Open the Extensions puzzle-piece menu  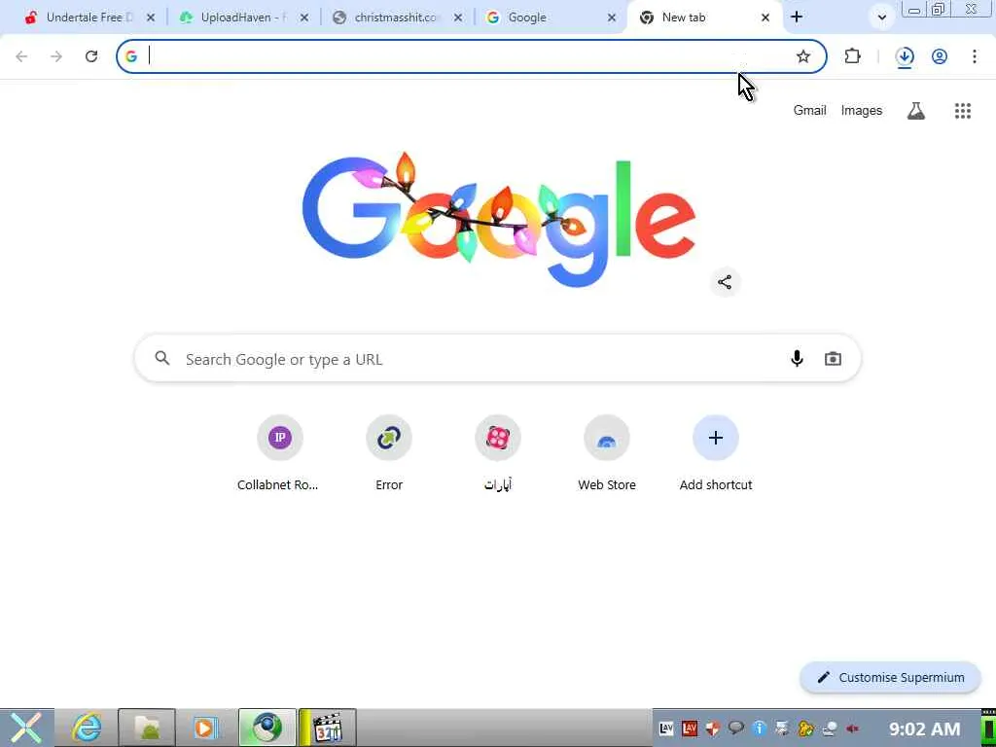852,56
